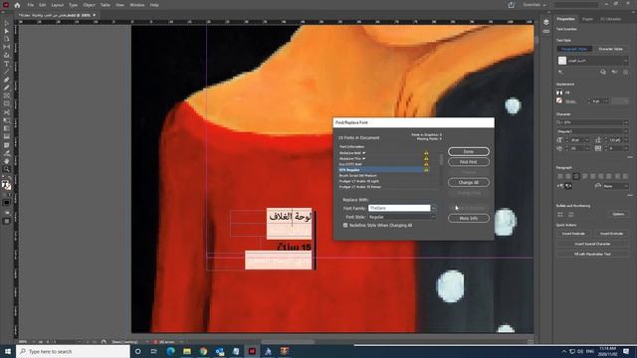Switch to Paragraph Styles in Text Style
637x358 pixels.
coord(574,49)
